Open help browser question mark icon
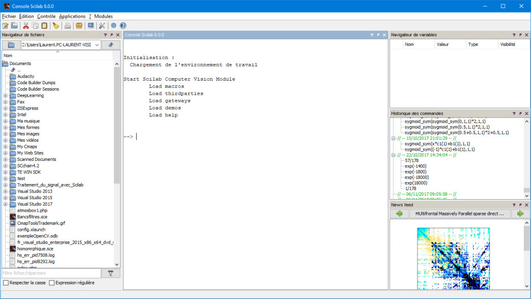 click(123, 26)
